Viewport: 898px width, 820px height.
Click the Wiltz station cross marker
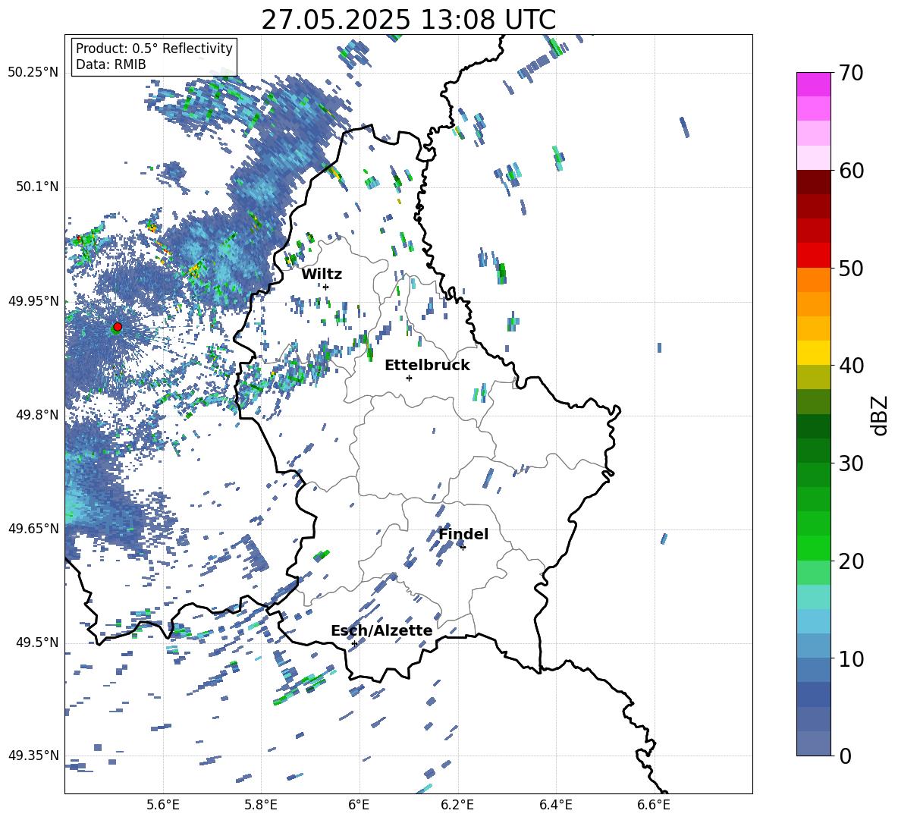326,287
